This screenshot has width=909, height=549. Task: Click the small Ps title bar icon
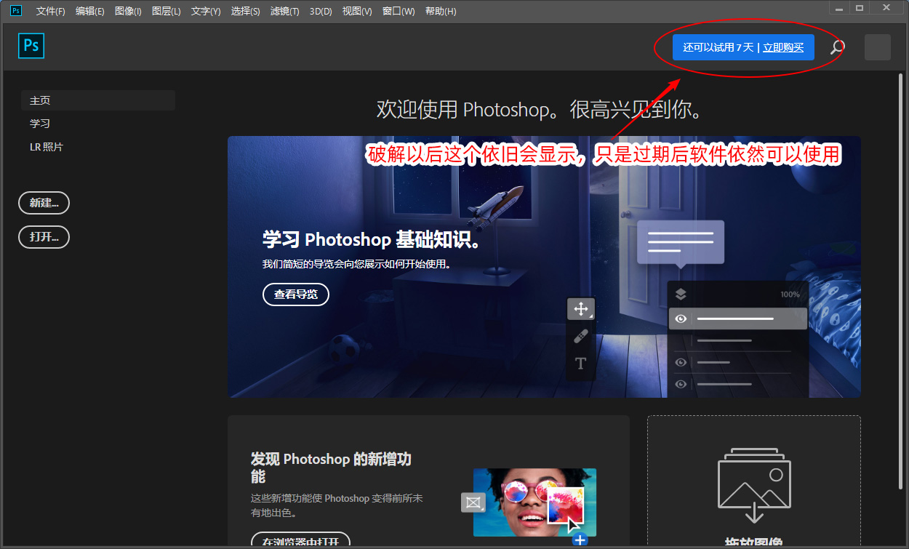(16, 11)
